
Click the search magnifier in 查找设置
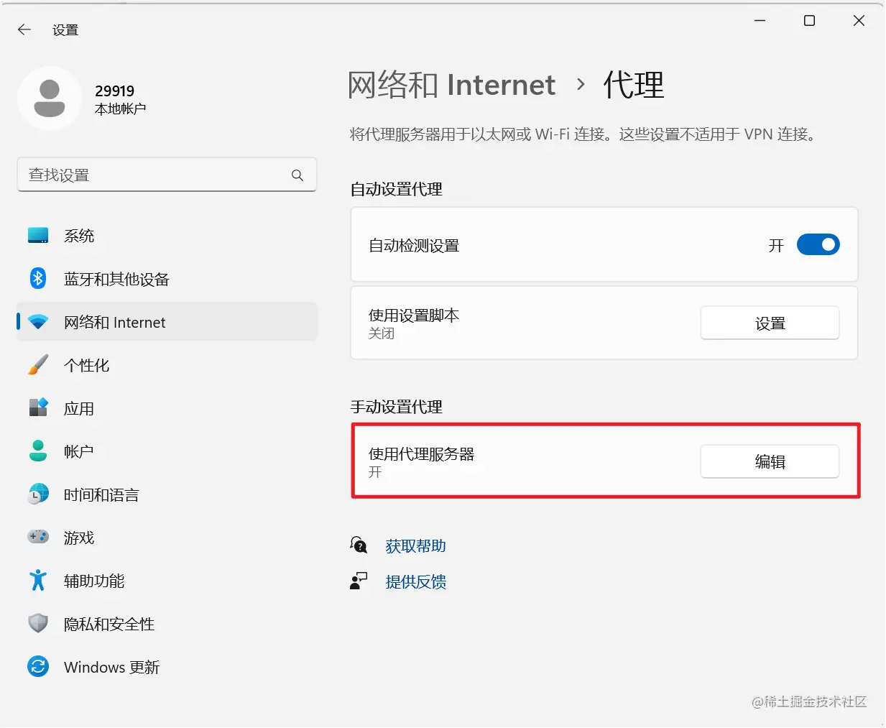(x=297, y=175)
